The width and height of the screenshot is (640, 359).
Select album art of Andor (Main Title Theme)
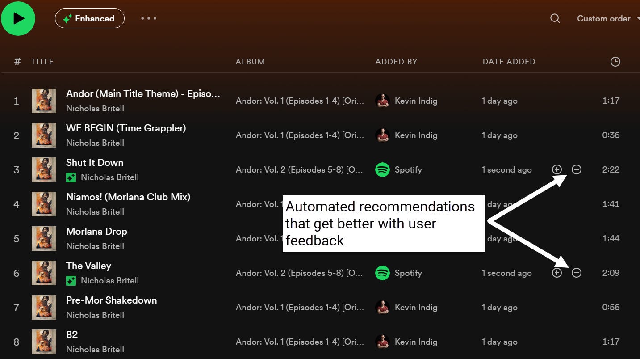tap(44, 101)
